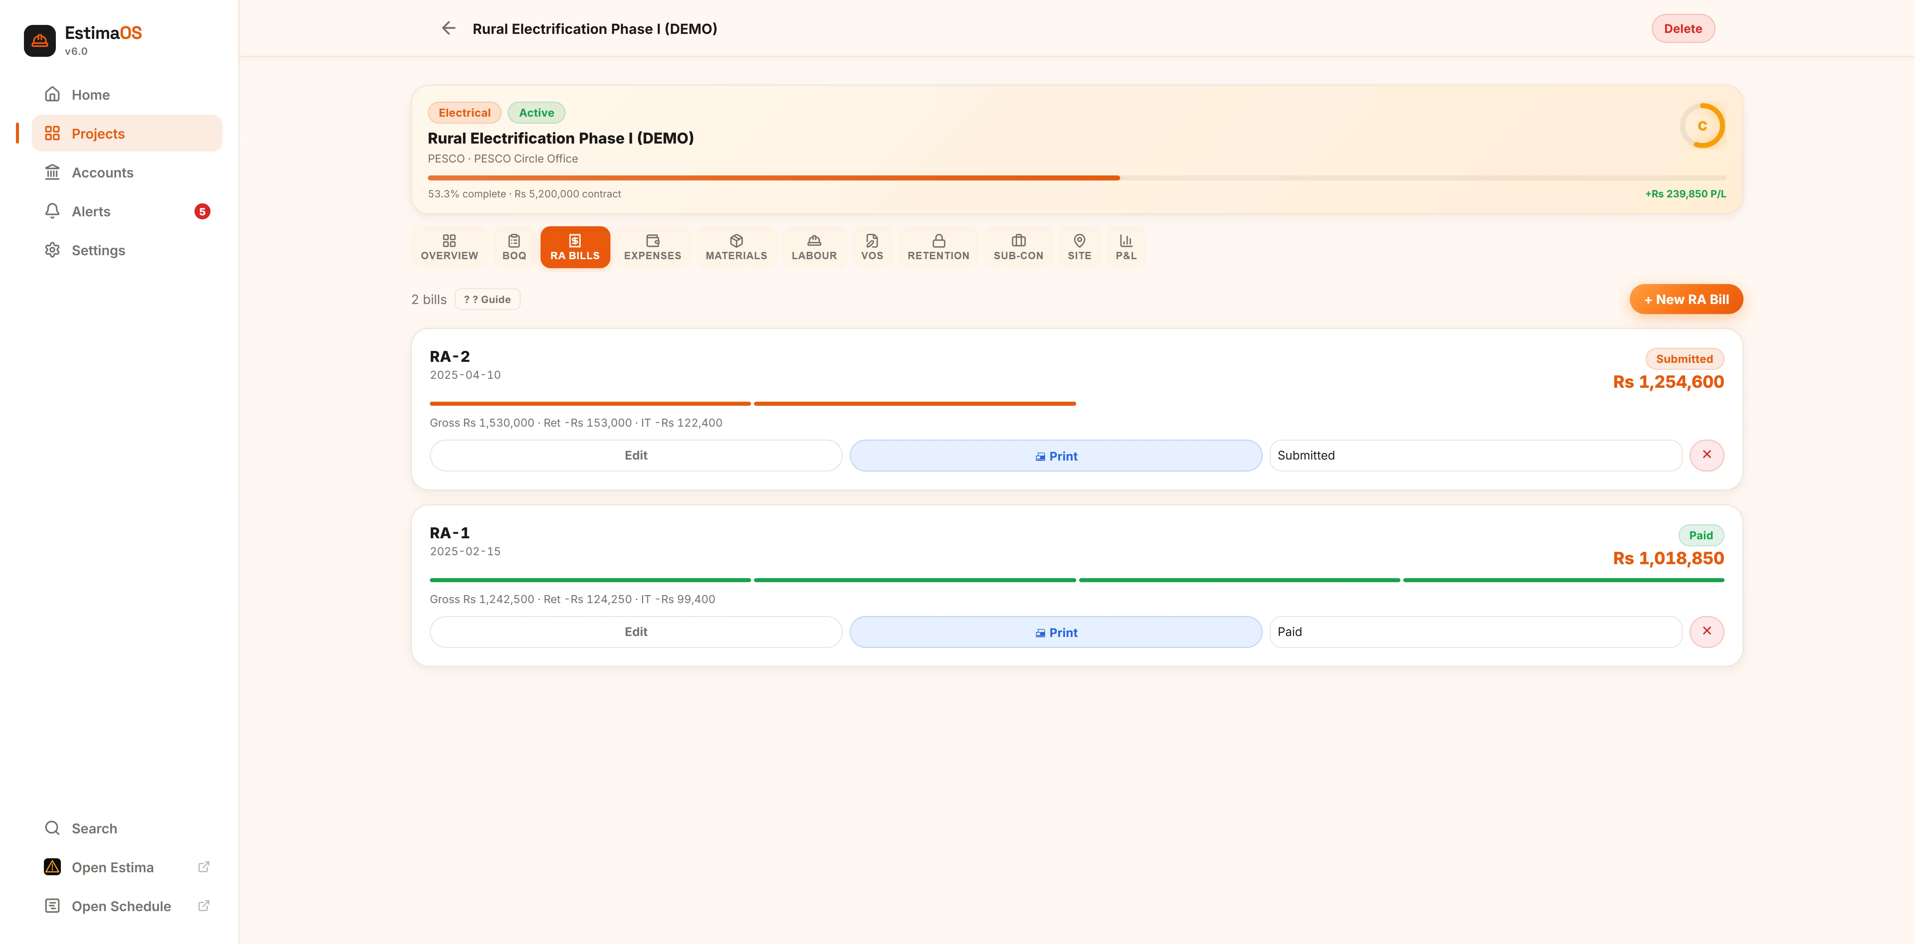
Task: Click the Open Estima warning-triangle app icon
Action: click(x=52, y=867)
